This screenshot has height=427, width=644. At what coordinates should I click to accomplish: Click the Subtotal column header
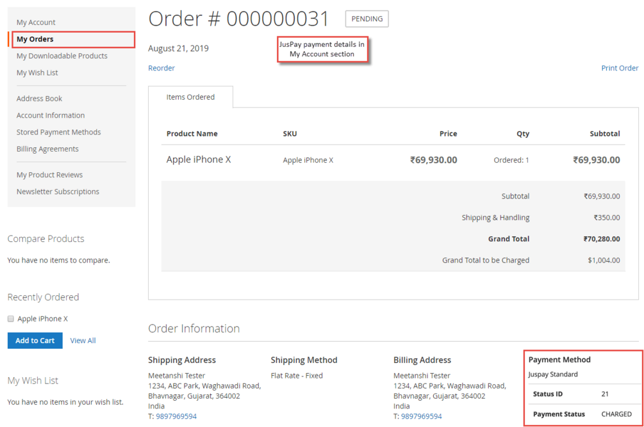(x=604, y=134)
